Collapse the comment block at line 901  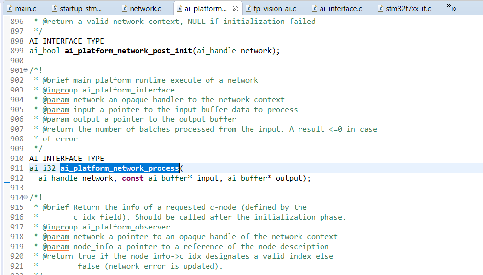coord(26,70)
